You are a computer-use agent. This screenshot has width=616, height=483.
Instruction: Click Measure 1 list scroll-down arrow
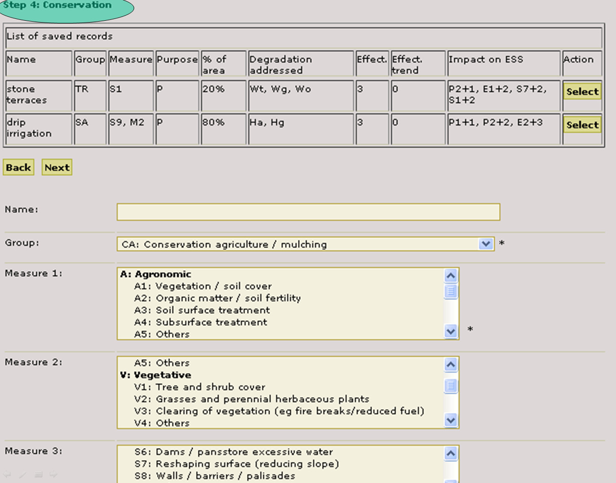450,331
